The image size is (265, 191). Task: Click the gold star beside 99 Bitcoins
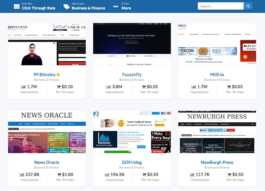(x=58, y=74)
